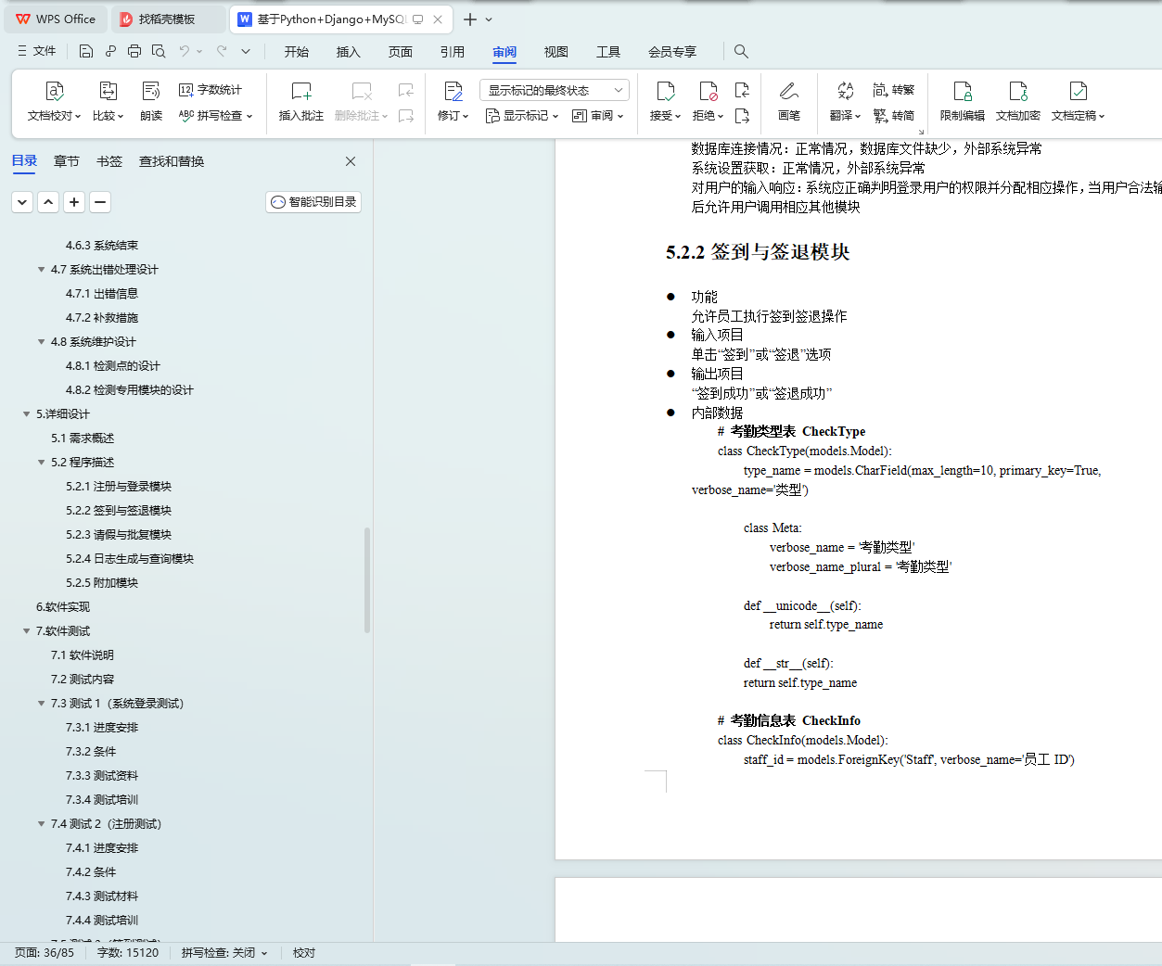This screenshot has height=966, width=1162.
Task: Jump to 5.2.3 请假与批复模块 in outline
Action: coord(119,535)
